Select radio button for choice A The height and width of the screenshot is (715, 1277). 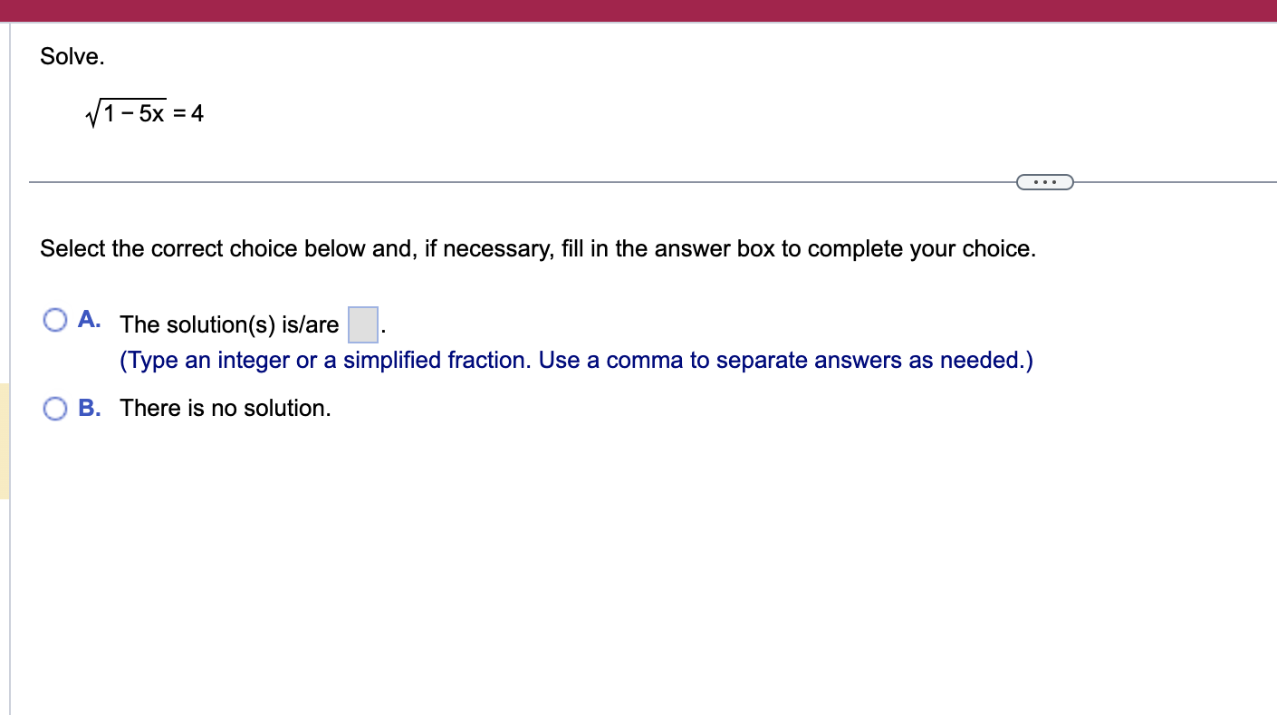coord(54,320)
